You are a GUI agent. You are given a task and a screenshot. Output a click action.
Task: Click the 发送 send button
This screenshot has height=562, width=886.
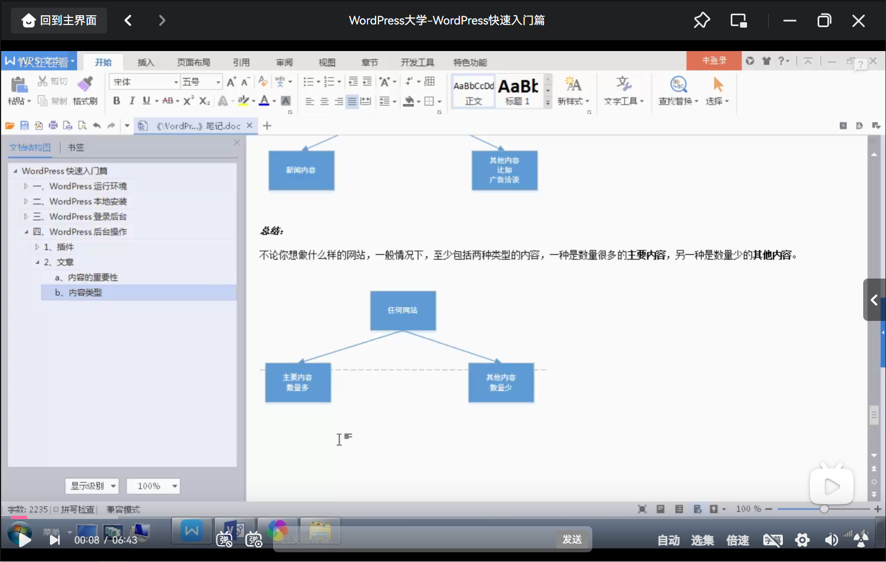(572, 539)
